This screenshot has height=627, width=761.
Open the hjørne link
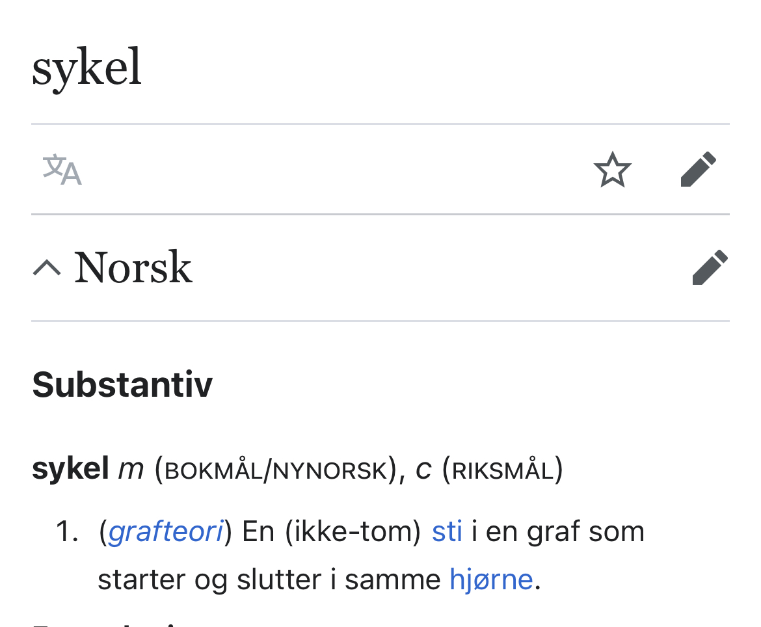pyautogui.click(x=491, y=580)
